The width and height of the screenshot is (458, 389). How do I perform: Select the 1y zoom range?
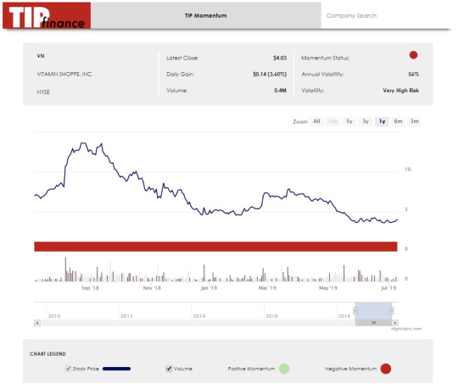point(382,121)
